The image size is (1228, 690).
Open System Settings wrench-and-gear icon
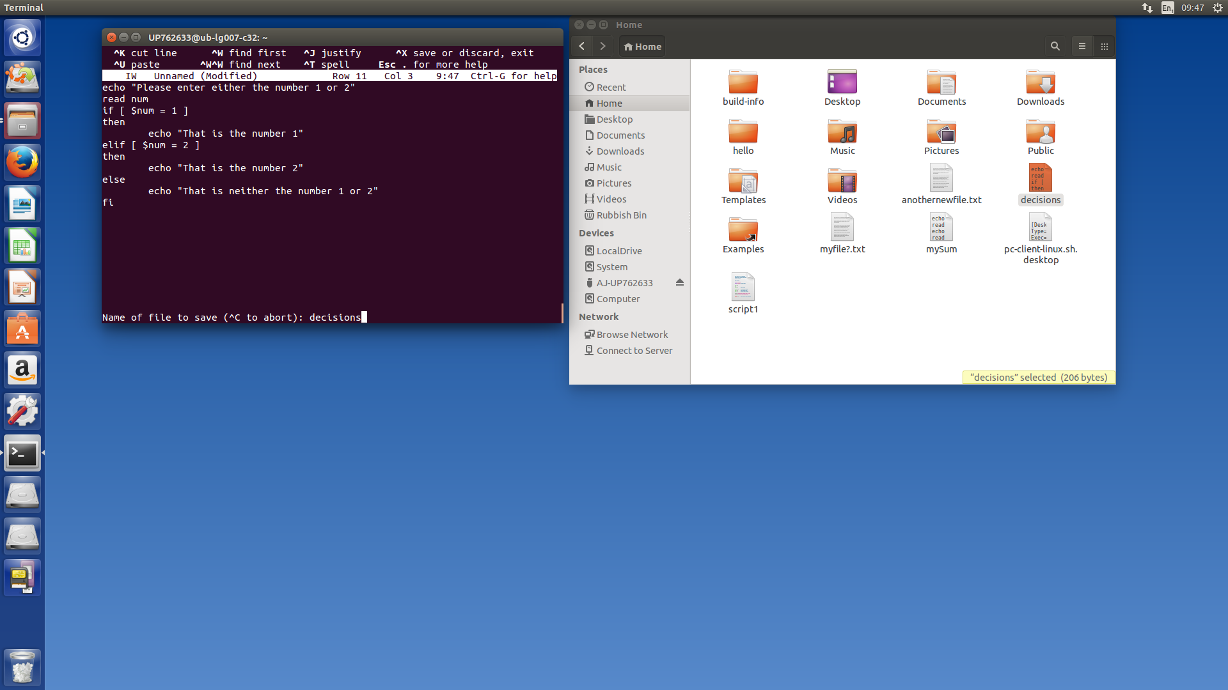pos(22,411)
